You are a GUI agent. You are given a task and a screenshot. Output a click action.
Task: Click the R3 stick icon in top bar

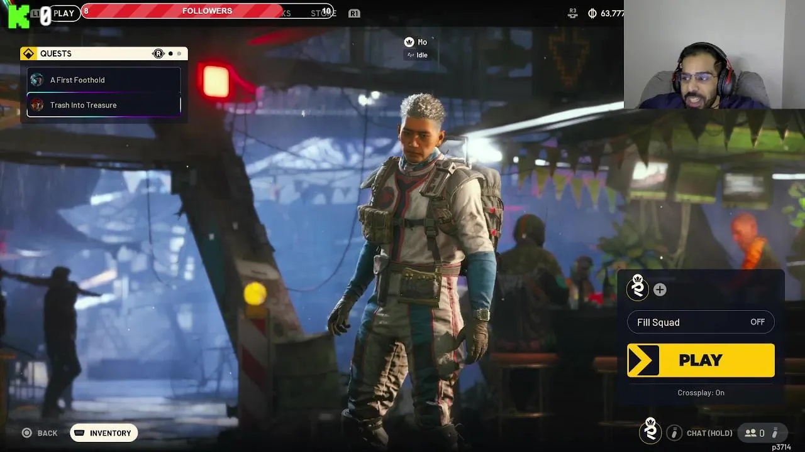(x=572, y=13)
